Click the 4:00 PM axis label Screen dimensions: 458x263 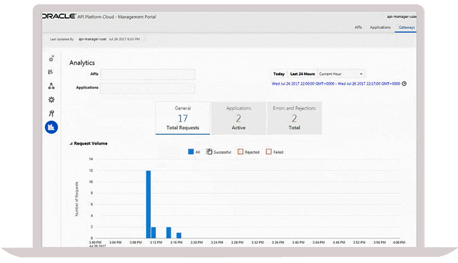[399, 242]
